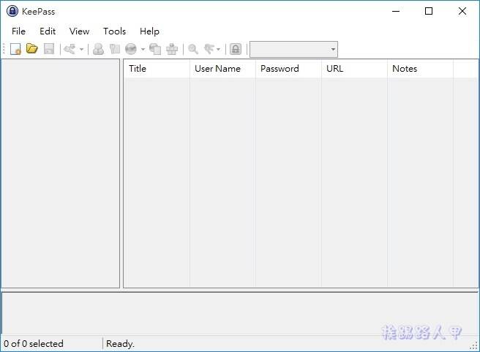Click the Lock Workspace padlock icon
This screenshot has height=352, width=480.
[x=236, y=49]
